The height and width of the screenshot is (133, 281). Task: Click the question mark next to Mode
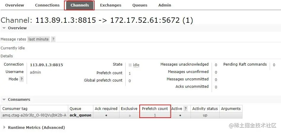22,79
